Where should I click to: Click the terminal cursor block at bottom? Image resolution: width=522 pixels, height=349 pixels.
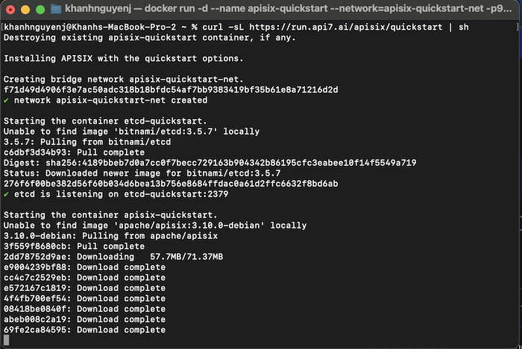(x=6, y=340)
